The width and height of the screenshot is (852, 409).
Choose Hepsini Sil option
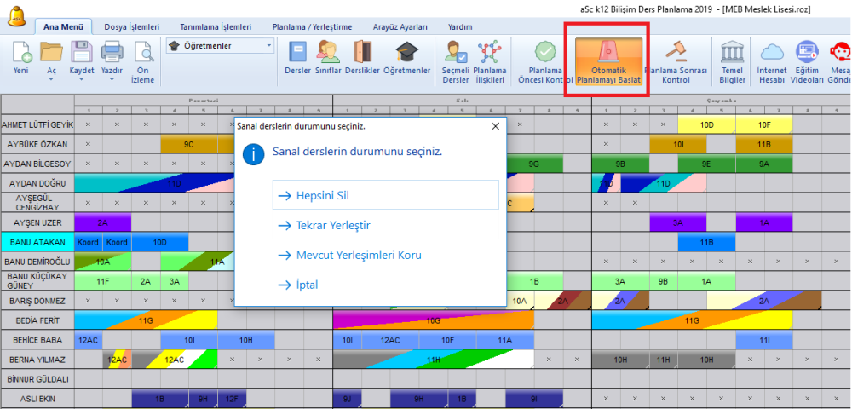pyautogui.click(x=385, y=195)
